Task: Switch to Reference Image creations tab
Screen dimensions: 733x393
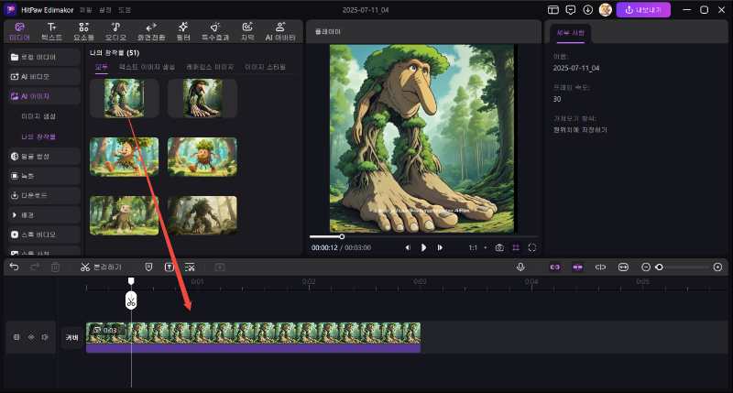Action: [x=210, y=67]
